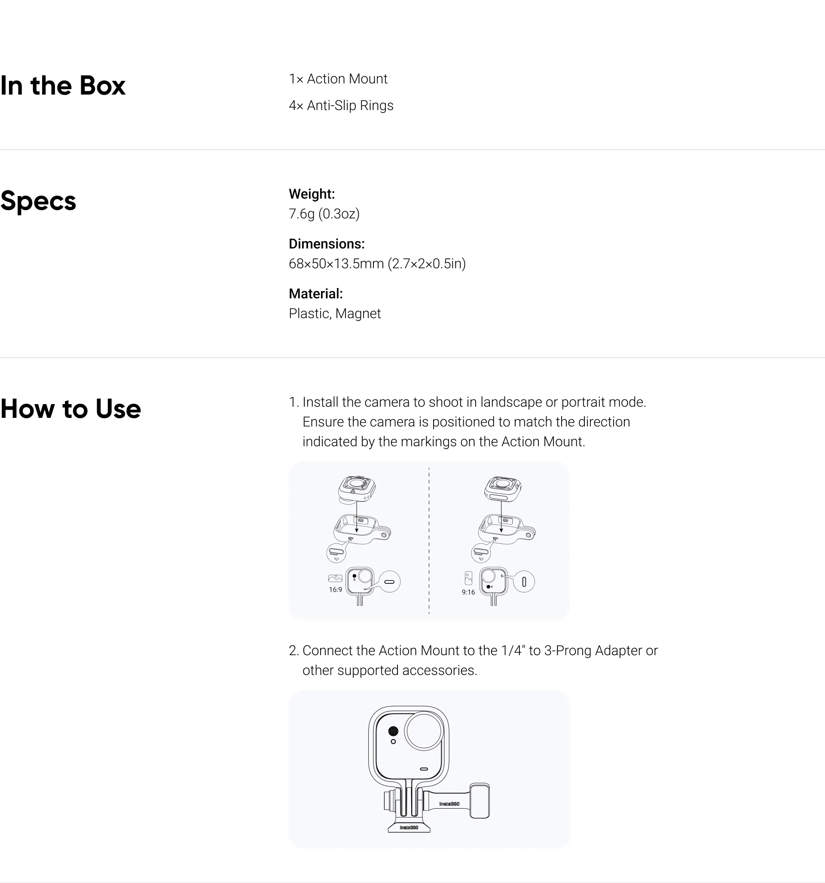
Task: Click the large camera lens in adapter diagram
Action: pyautogui.click(x=424, y=731)
